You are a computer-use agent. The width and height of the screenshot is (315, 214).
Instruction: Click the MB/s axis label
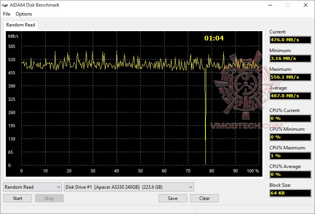[x=13, y=36]
